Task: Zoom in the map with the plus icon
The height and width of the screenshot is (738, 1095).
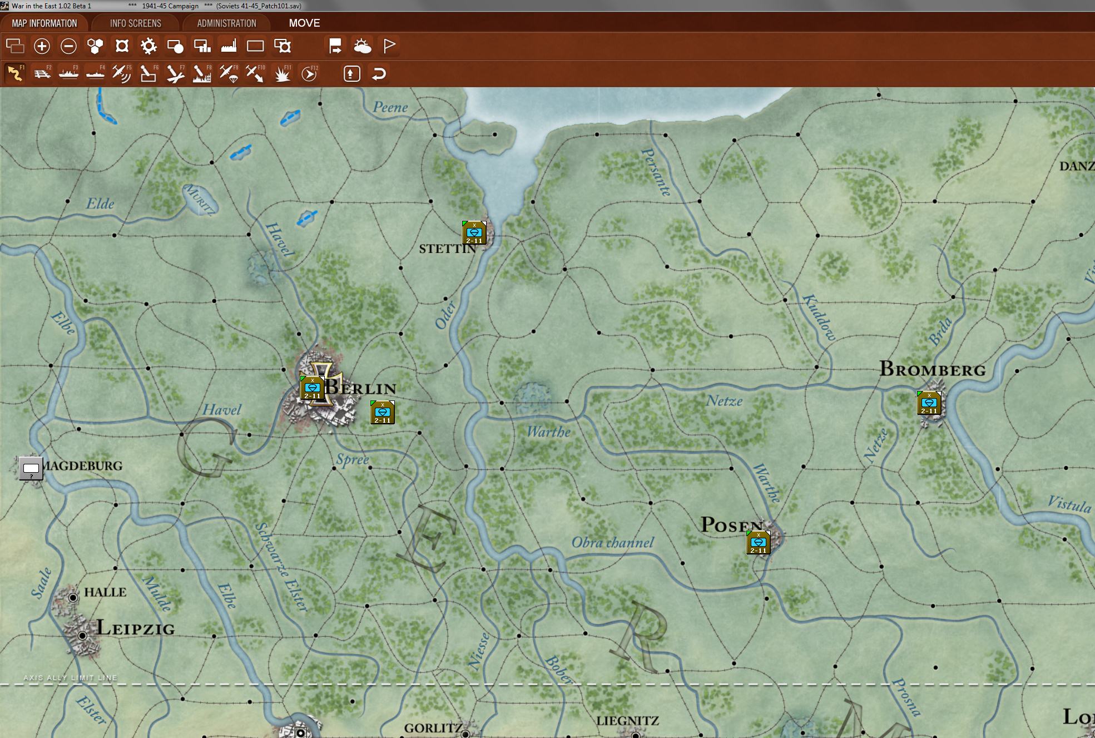Action: pos(42,46)
